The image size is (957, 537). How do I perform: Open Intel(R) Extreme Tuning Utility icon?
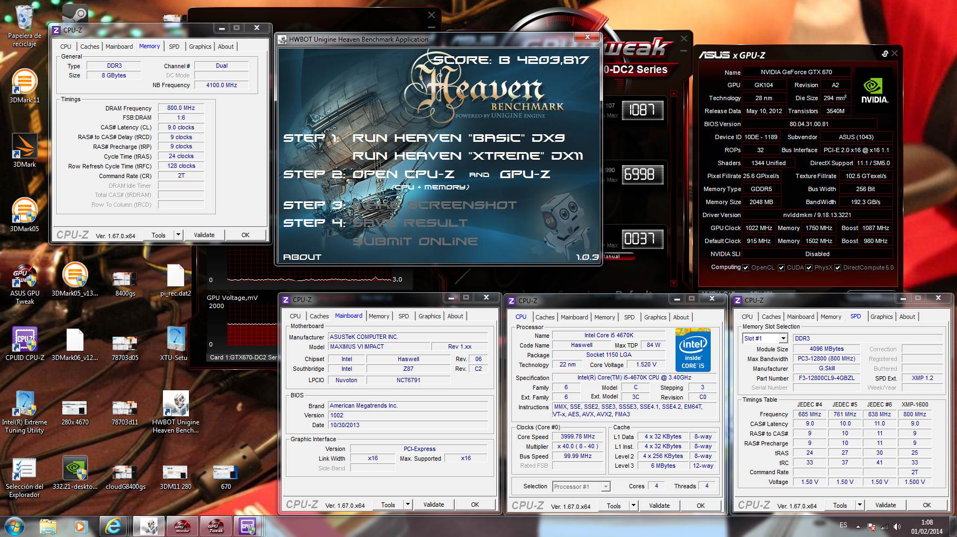click(24, 412)
